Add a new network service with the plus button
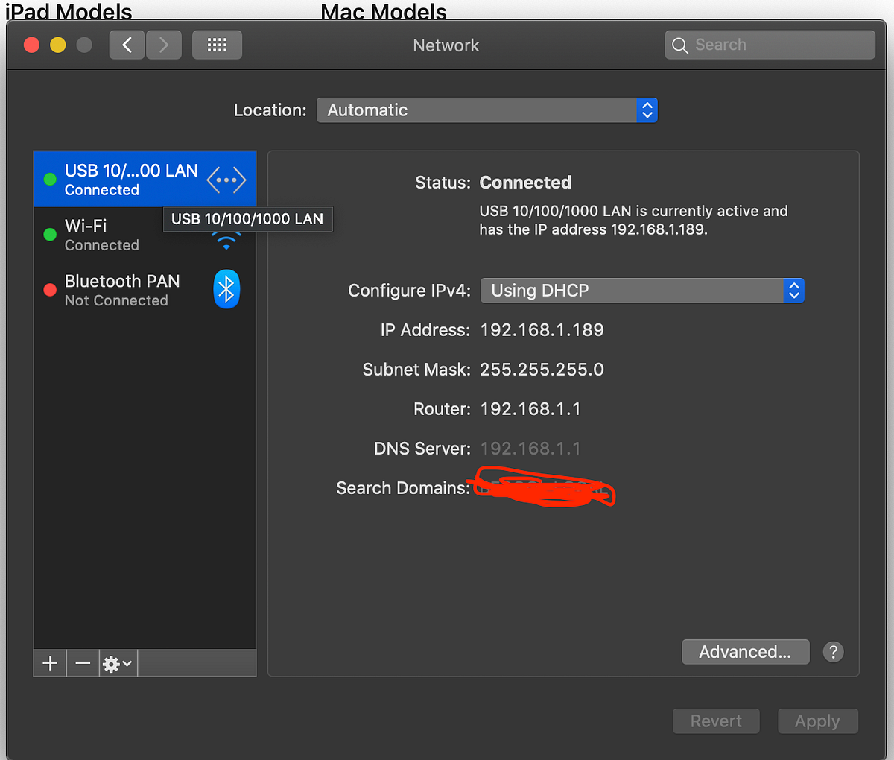The height and width of the screenshot is (760, 894). (49, 663)
